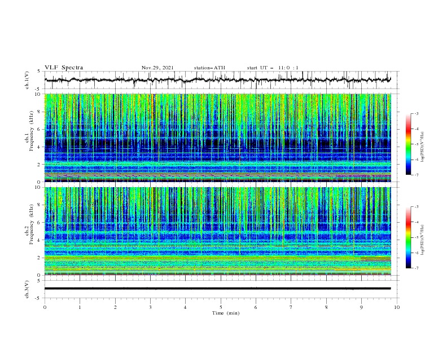
Task: Click time axis tick label "6"
Action: [x=256, y=307]
